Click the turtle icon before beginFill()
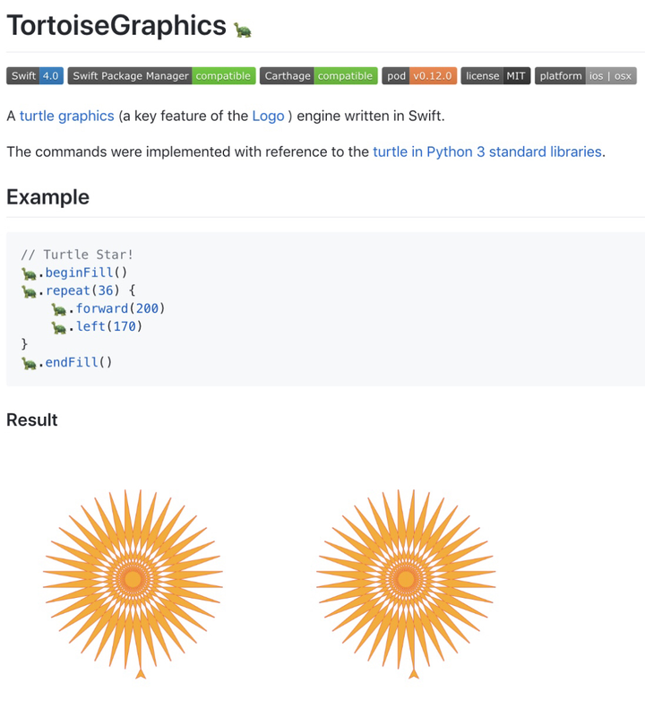 click(x=29, y=272)
